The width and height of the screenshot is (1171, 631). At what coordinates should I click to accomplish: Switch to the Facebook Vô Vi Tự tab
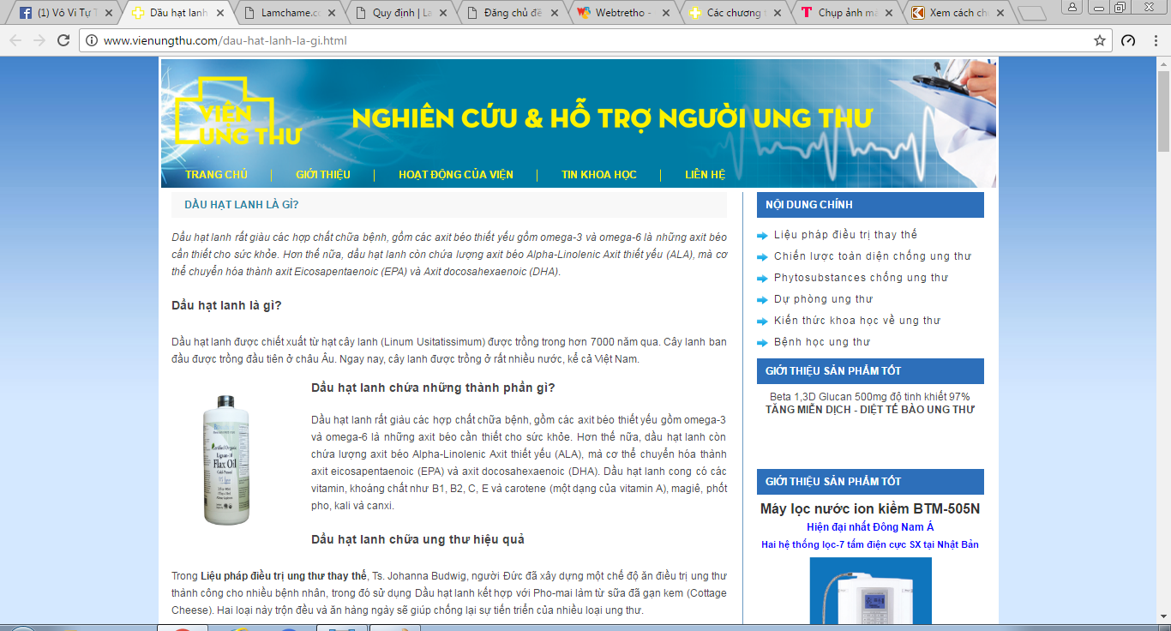[x=64, y=14]
